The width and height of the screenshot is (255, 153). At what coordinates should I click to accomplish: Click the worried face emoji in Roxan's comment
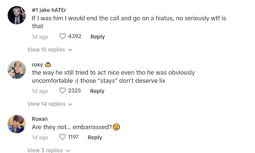click(x=116, y=127)
